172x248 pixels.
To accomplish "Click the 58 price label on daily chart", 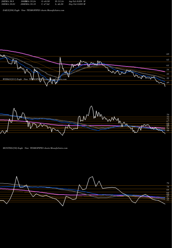I will pyautogui.click(x=168, y=70).
